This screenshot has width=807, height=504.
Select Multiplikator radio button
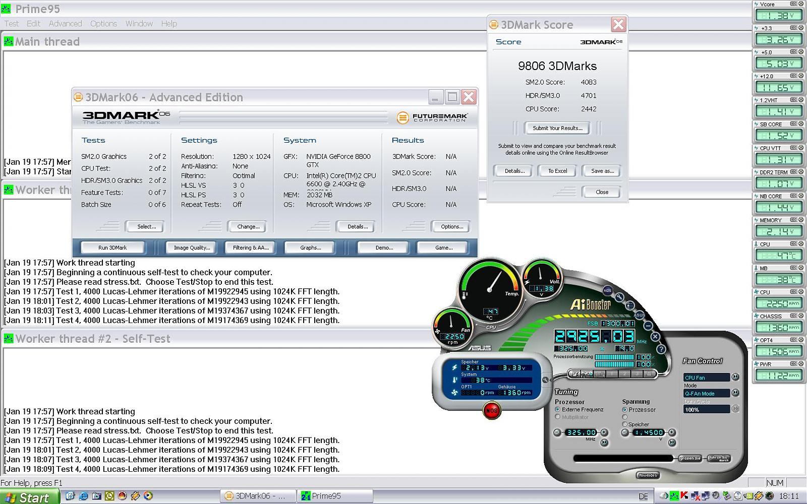click(557, 417)
